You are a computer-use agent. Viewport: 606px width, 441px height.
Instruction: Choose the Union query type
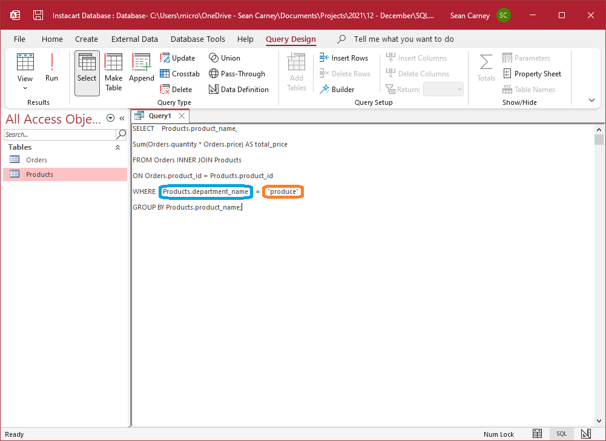pyautogui.click(x=225, y=58)
